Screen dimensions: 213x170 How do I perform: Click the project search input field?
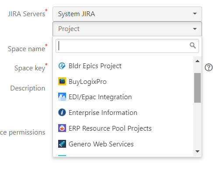[x=127, y=46]
